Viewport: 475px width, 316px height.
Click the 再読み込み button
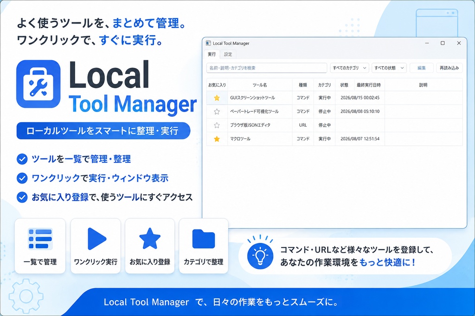[449, 68]
